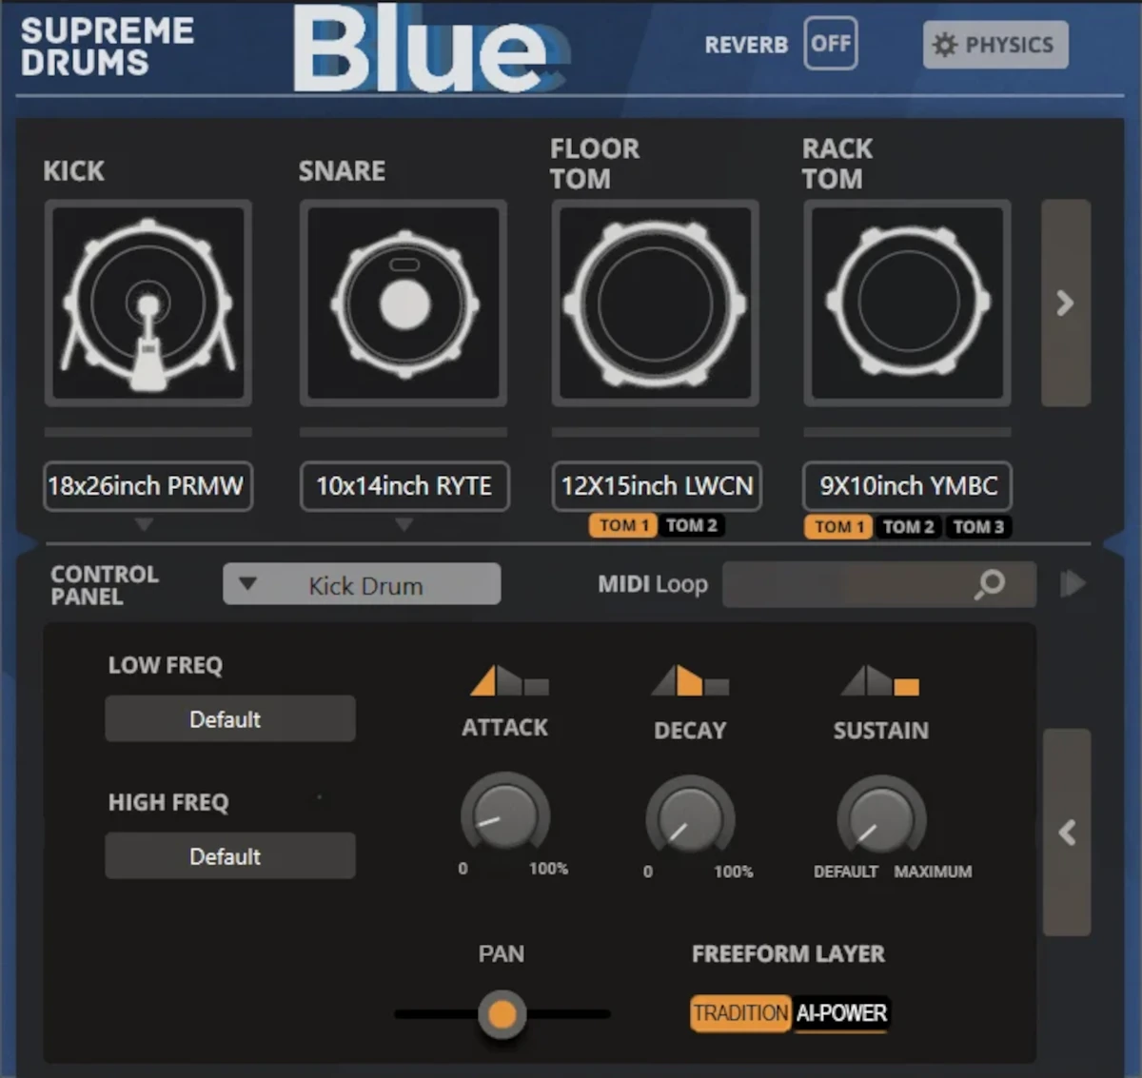
Task: Open the Physics settings button
Action: [994, 45]
